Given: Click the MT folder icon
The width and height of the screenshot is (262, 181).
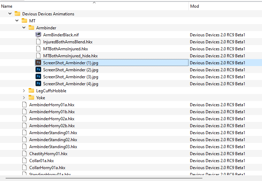Looking at the screenshot, I should 24,21.
